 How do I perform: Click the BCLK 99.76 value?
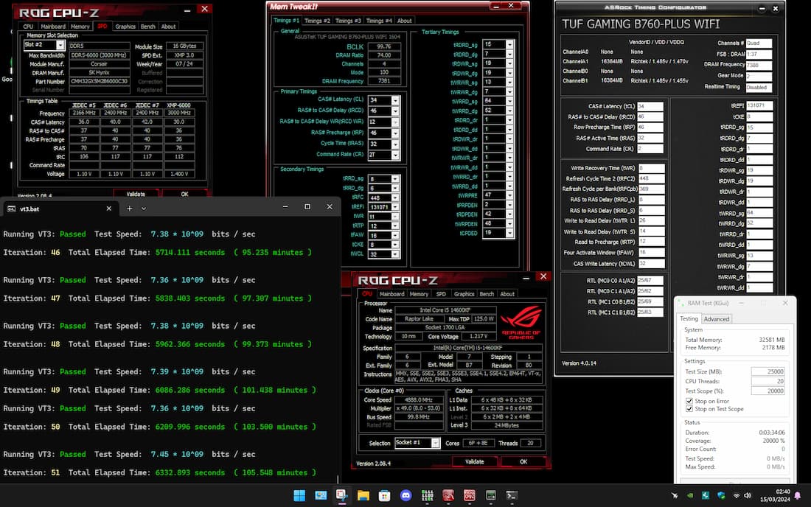click(x=384, y=46)
